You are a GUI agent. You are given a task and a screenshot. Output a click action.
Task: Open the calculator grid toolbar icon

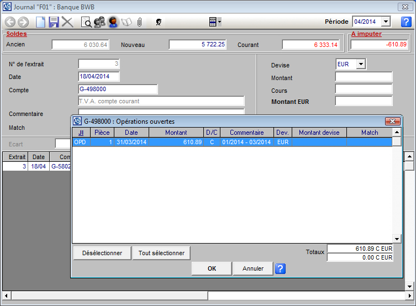point(213,22)
